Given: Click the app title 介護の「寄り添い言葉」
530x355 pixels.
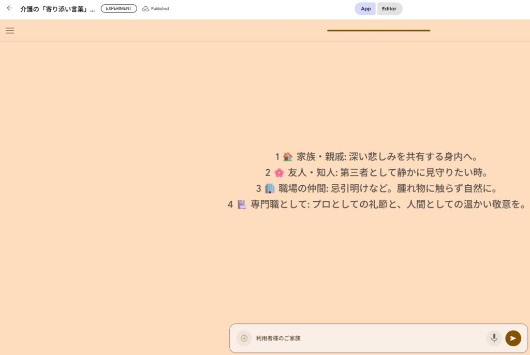Looking at the screenshot, I should coord(57,9).
